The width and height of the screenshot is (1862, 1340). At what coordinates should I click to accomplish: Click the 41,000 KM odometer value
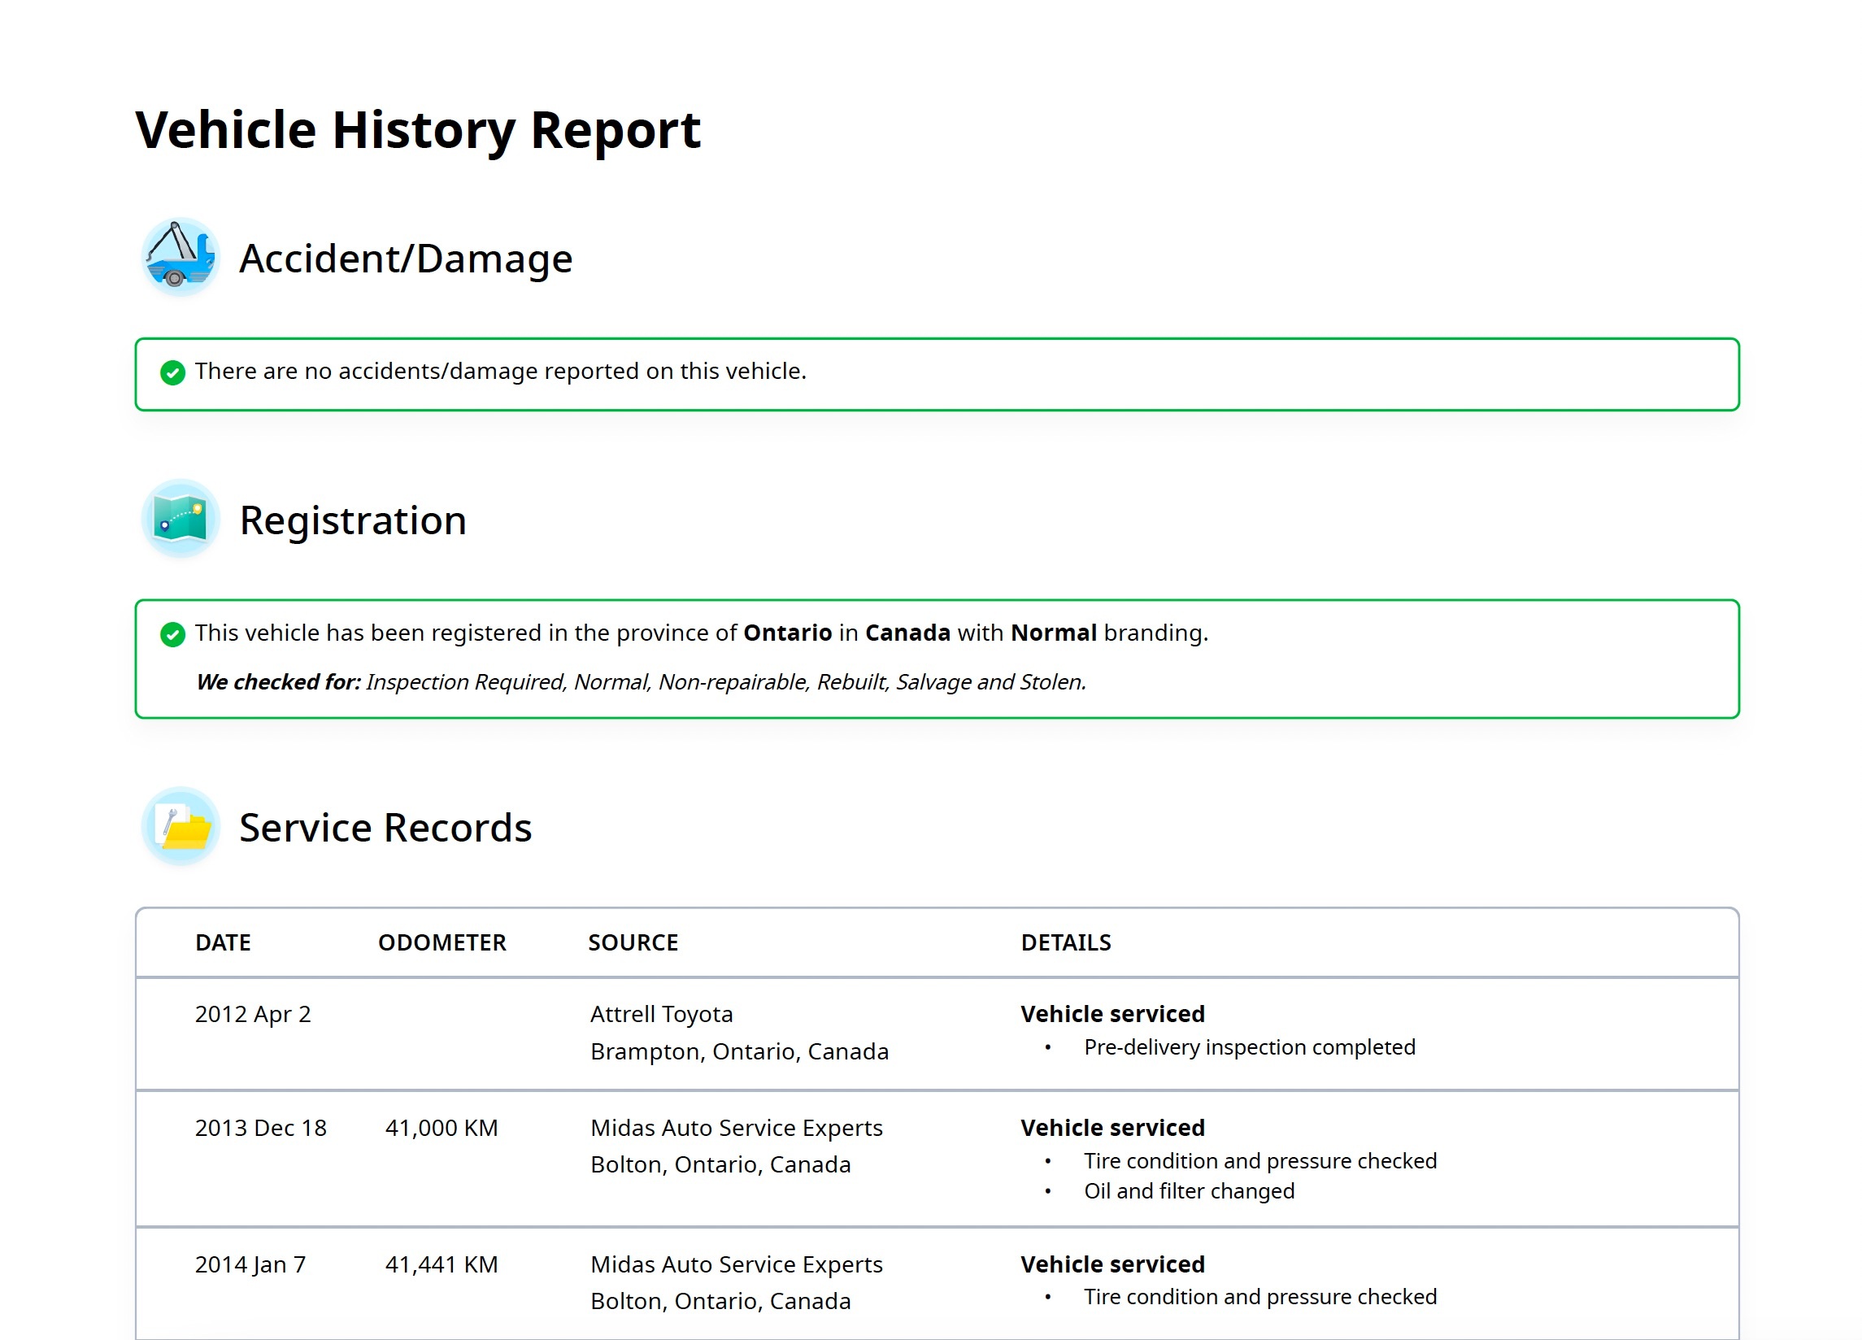point(442,1128)
